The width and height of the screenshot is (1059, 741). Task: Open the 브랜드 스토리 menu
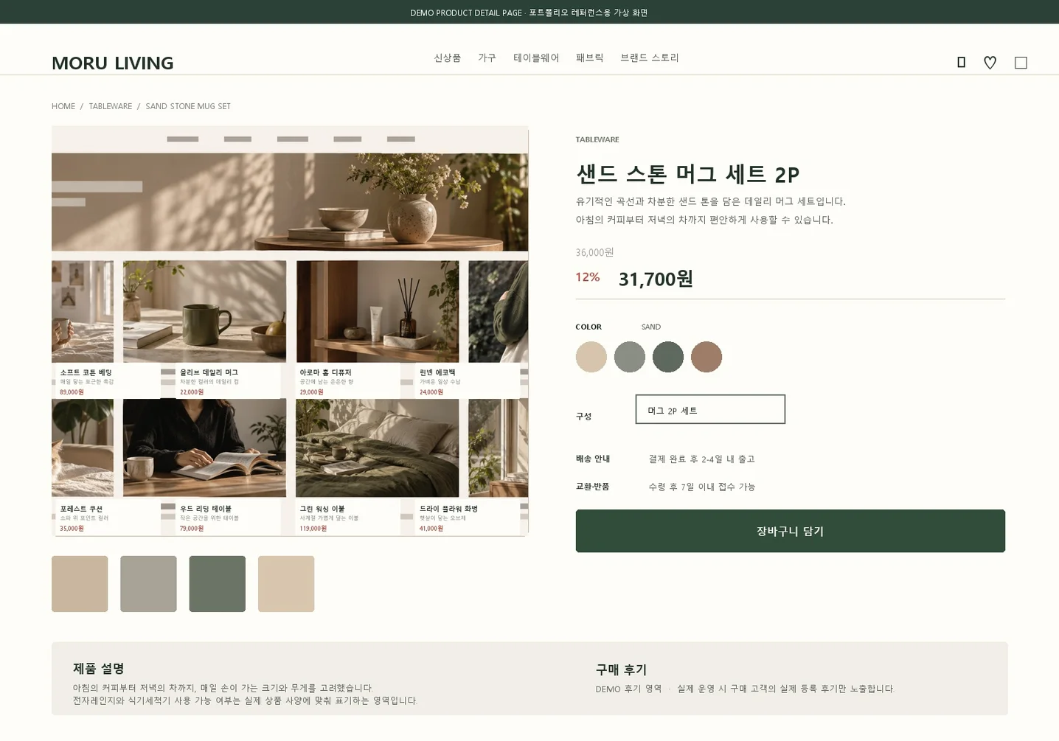(649, 58)
